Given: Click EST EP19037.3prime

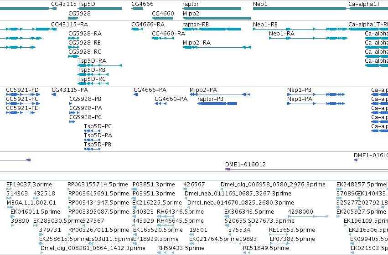Looking at the screenshot, I should [29, 185].
